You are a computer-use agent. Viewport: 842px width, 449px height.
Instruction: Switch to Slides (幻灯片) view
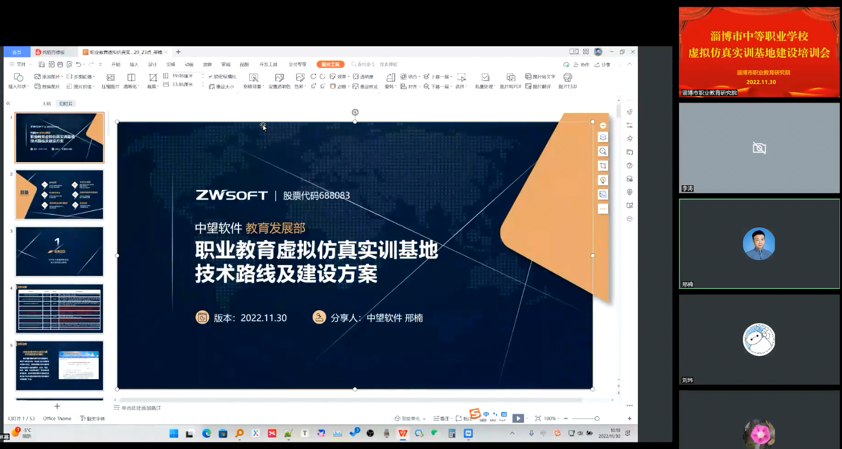[x=66, y=104]
